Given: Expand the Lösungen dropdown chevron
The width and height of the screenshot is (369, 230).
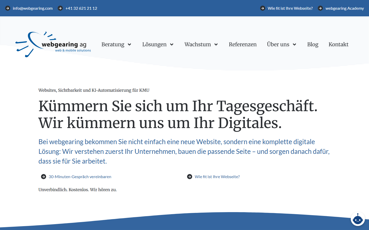Looking at the screenshot, I should click(172, 44).
